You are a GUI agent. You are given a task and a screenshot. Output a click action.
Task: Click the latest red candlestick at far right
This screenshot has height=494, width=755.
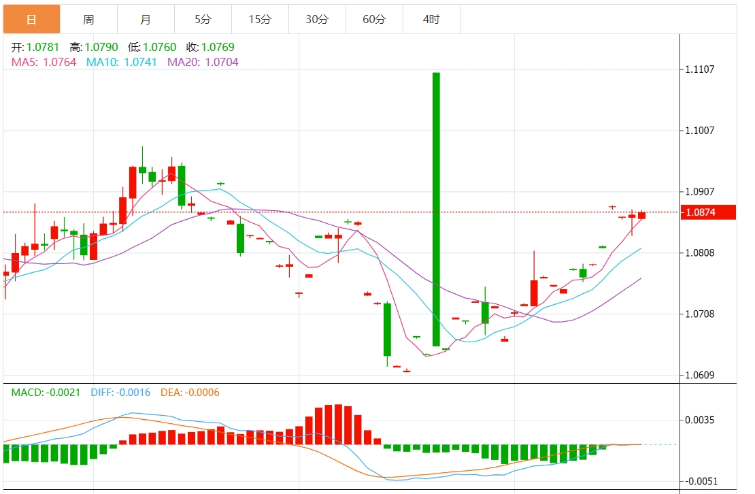click(642, 215)
